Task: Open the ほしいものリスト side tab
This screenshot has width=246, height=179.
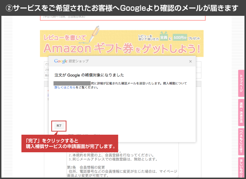Action: pos(241,167)
